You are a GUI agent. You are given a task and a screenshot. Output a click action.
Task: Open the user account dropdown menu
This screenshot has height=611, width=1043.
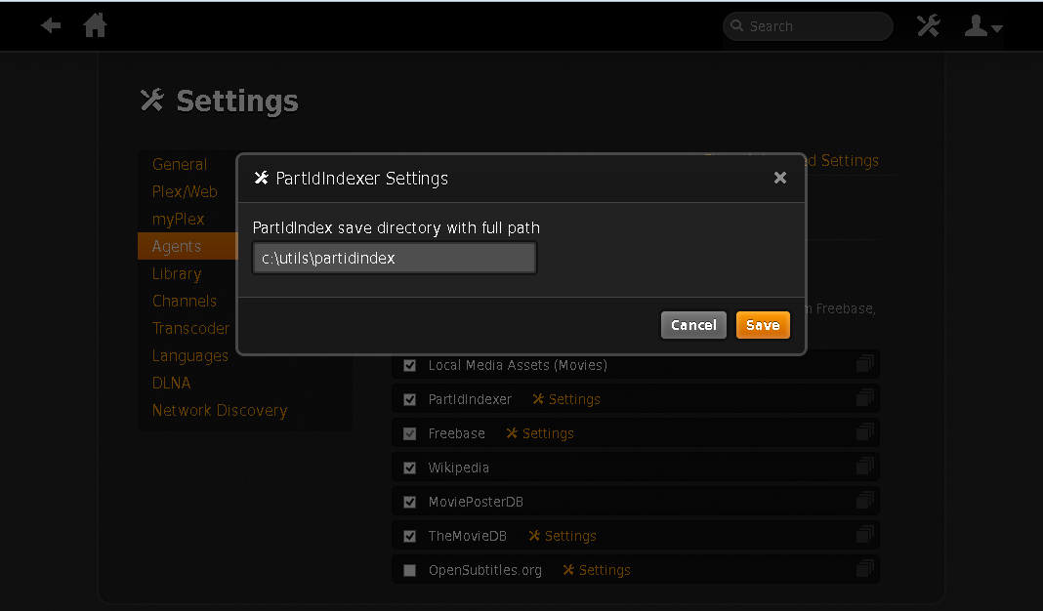click(995, 29)
